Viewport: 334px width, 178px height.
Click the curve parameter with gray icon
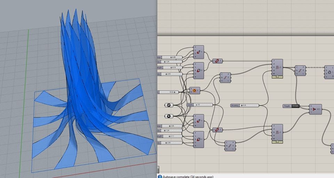[169, 105]
